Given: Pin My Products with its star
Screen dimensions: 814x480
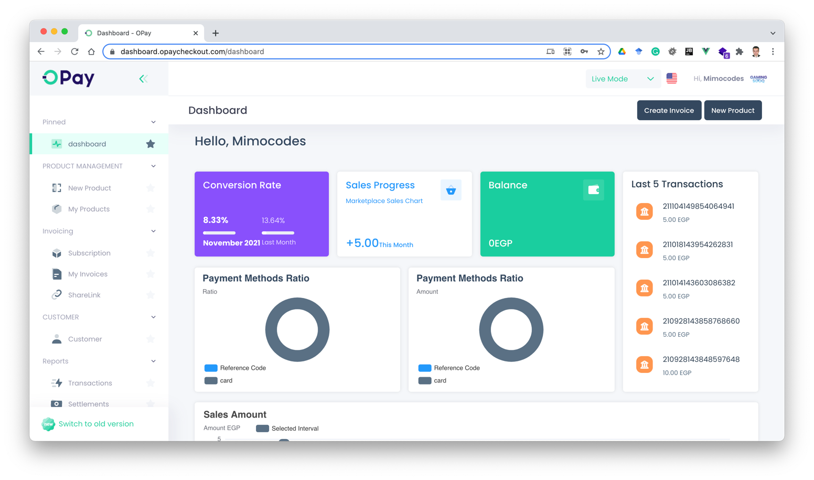Looking at the screenshot, I should click(151, 209).
